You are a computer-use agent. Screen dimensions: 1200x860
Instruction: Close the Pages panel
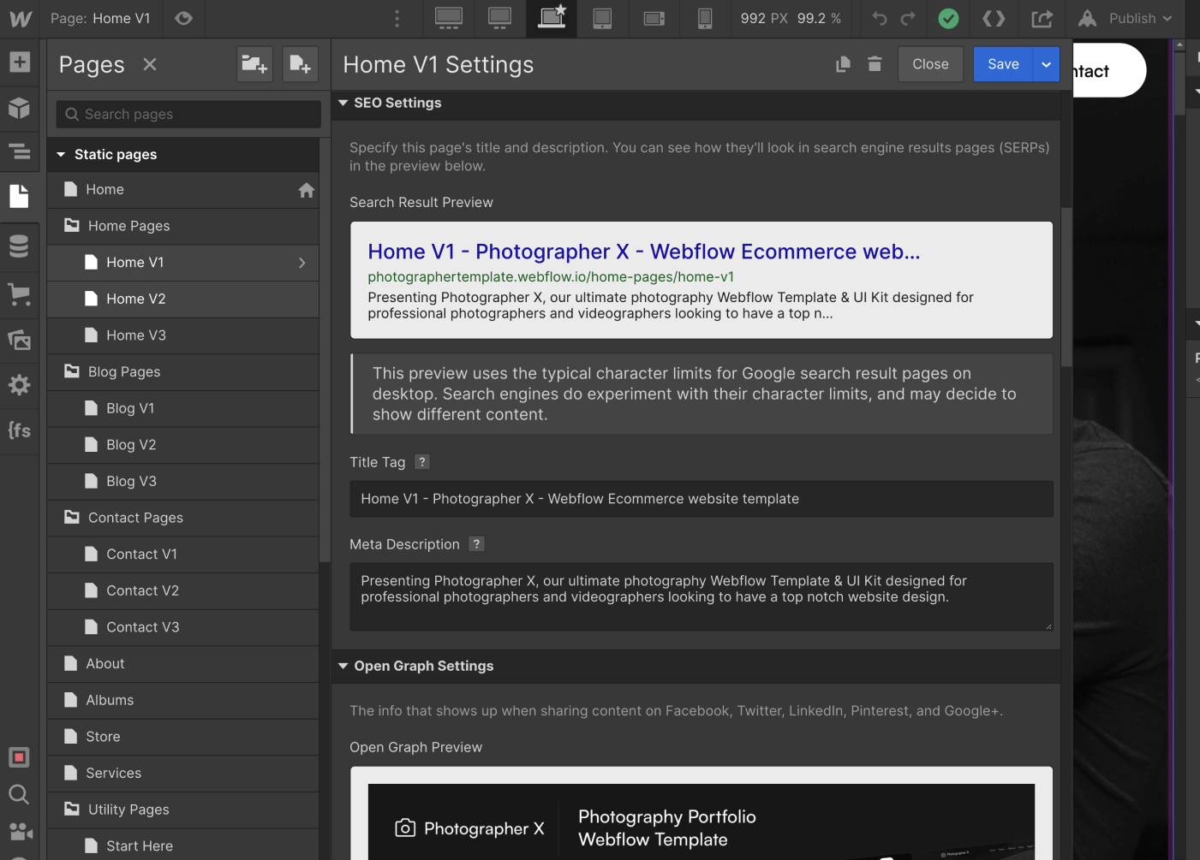150,64
